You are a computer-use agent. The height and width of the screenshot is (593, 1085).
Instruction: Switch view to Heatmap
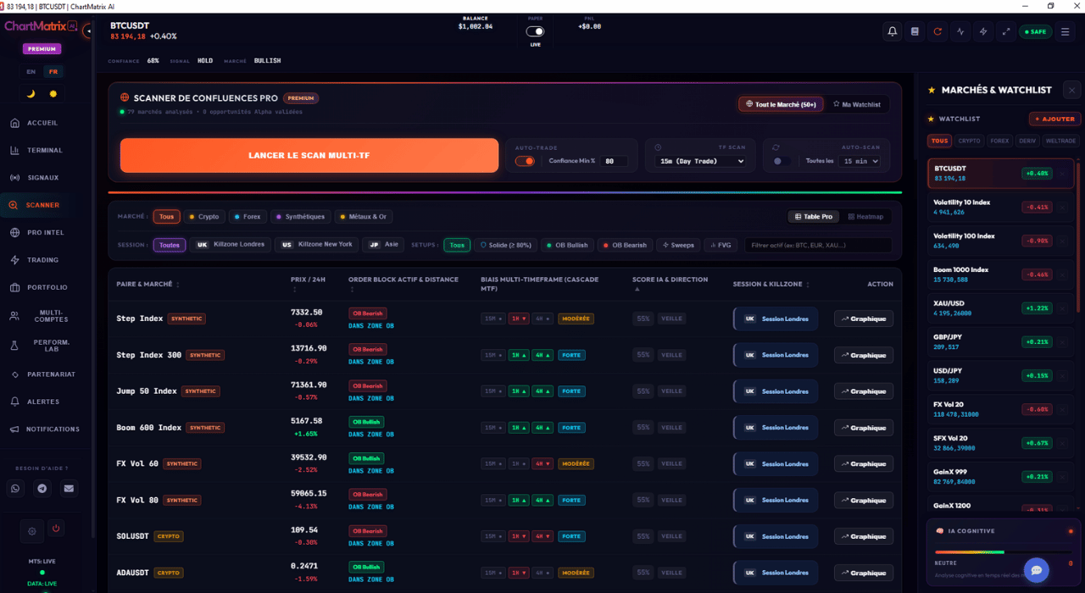865,217
